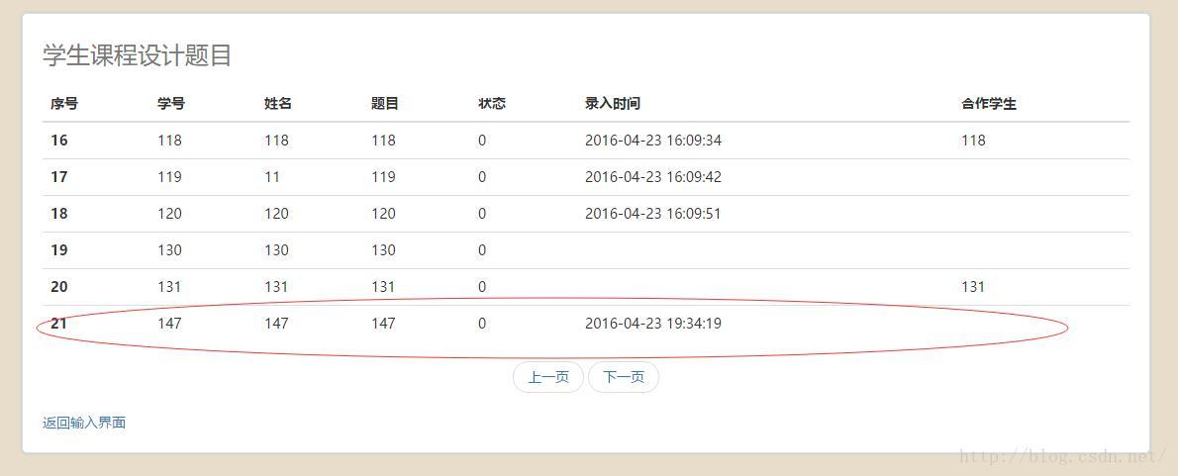Image resolution: width=1178 pixels, height=476 pixels.
Task: Click 学号 value 119 in row 17
Action: 169,177
